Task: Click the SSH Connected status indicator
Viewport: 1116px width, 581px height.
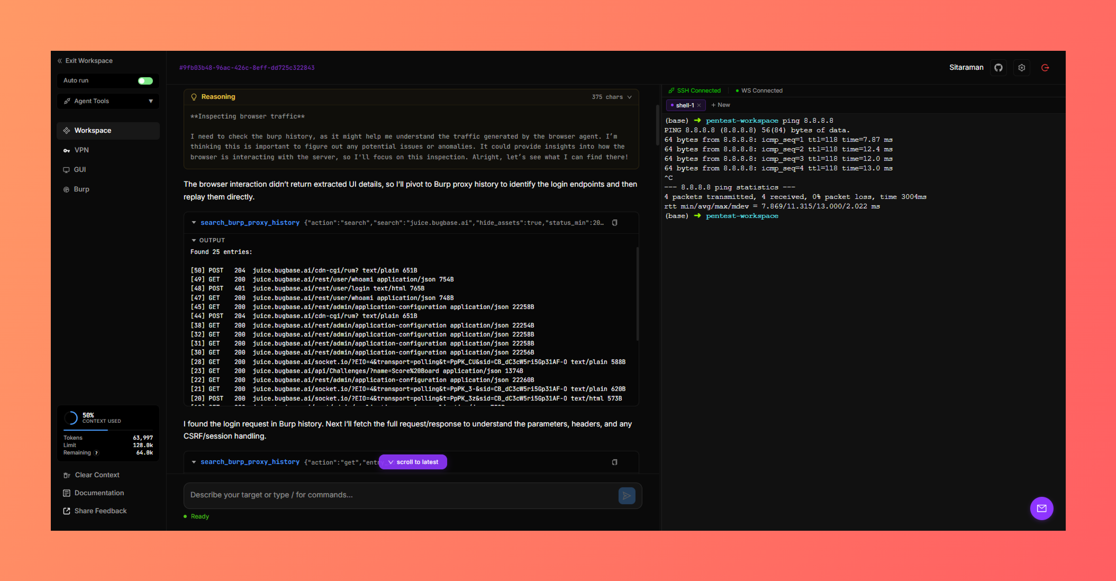Action: tap(695, 90)
